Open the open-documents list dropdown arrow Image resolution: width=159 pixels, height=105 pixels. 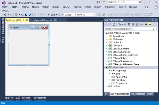[101, 20]
